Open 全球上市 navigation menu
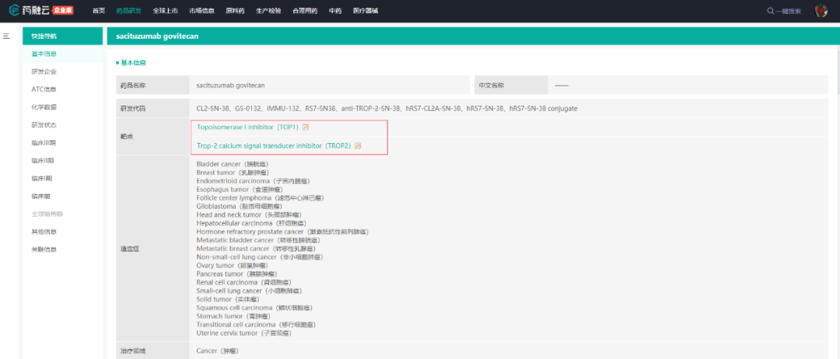 165,11
